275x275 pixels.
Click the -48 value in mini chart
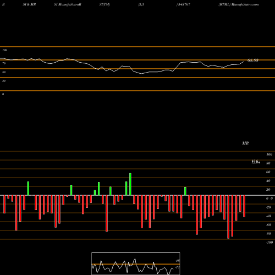[178, 261]
